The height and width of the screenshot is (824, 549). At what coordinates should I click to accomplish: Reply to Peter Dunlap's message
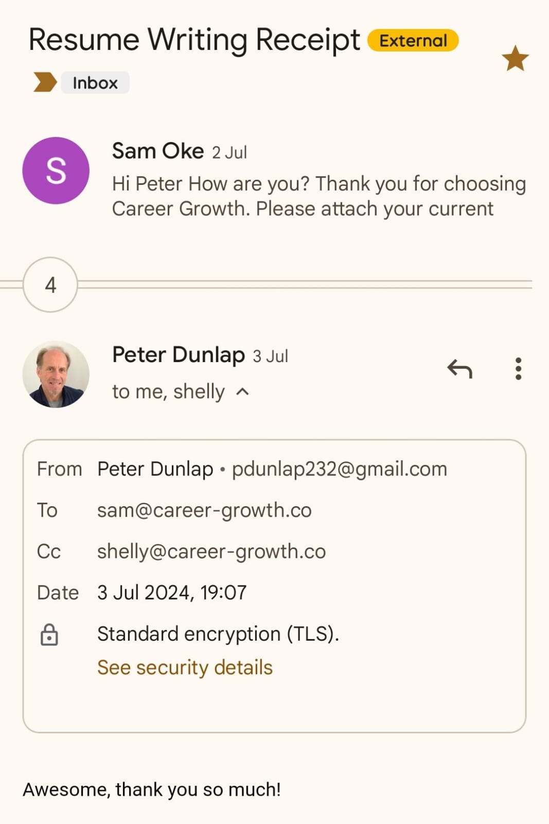[x=459, y=369]
